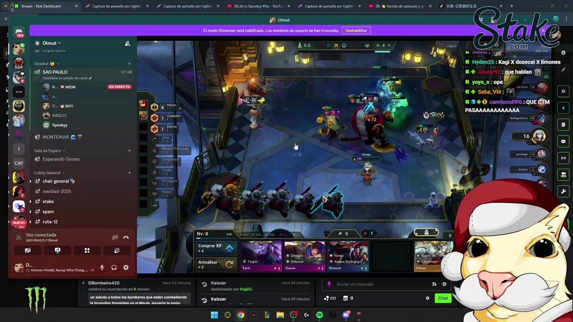Open the Activities launcher button
Viewport: 573px width, 322px height.
(x=87, y=250)
